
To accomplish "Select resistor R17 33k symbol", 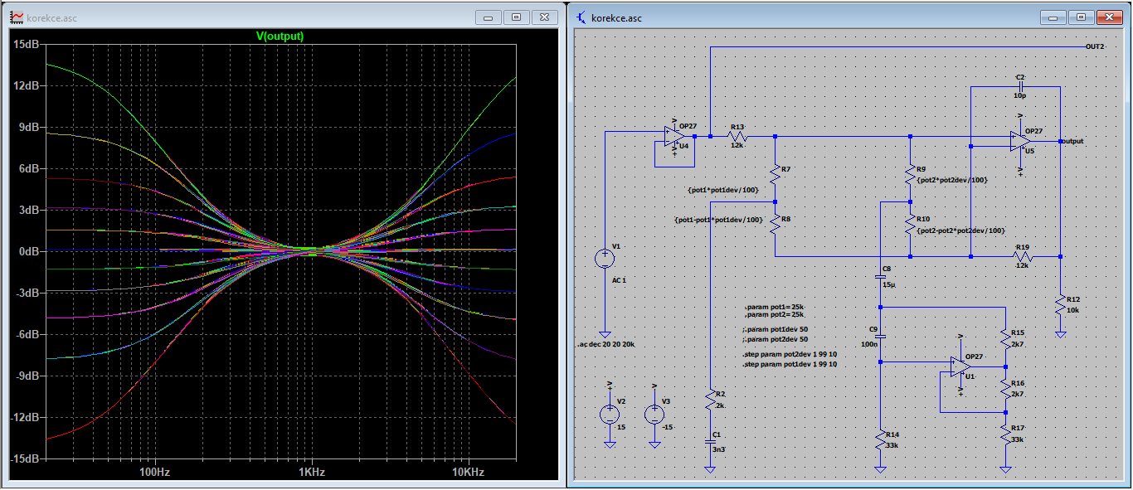I will pyautogui.click(x=1005, y=433).
